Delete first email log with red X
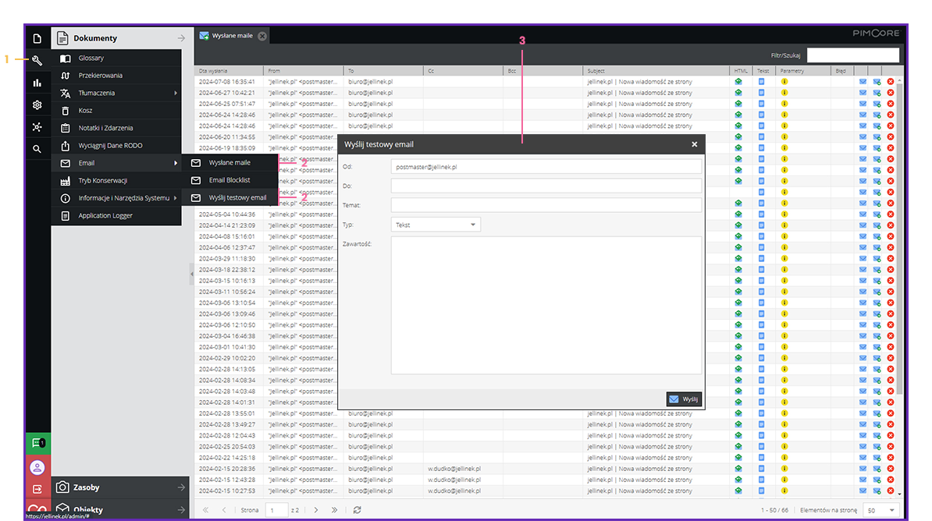The height and width of the screenshot is (521, 932). point(891,82)
